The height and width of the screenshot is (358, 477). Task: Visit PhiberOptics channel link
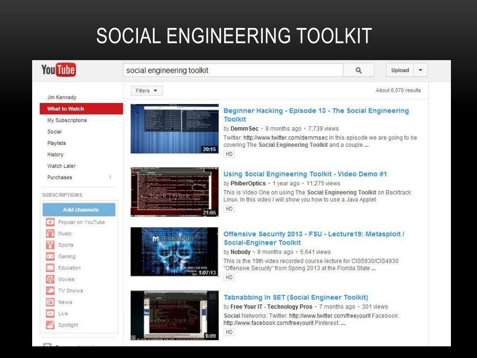click(248, 183)
